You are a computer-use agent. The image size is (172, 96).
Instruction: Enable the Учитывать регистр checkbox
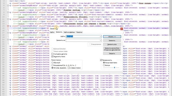pyautogui.click(x=52, y=54)
